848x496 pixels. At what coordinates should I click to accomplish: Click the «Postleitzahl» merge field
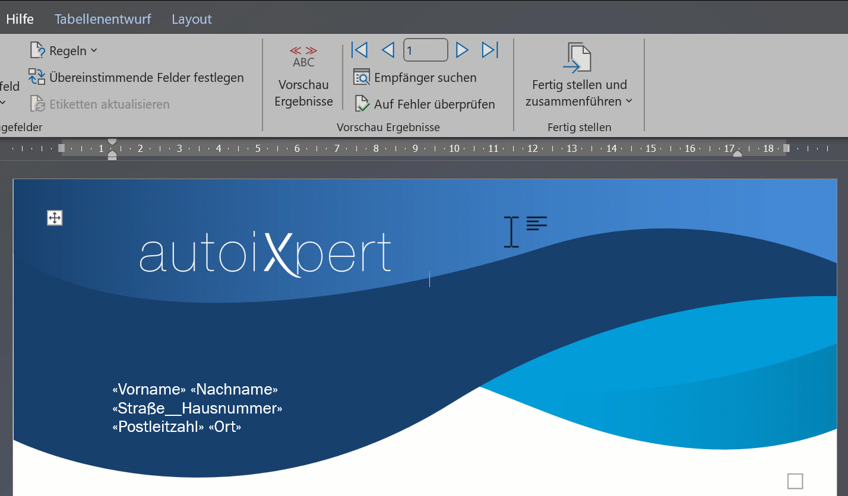[158, 427]
